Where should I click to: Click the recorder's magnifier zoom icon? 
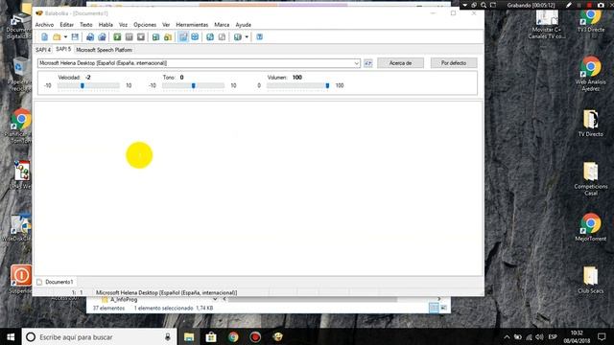point(484,5)
